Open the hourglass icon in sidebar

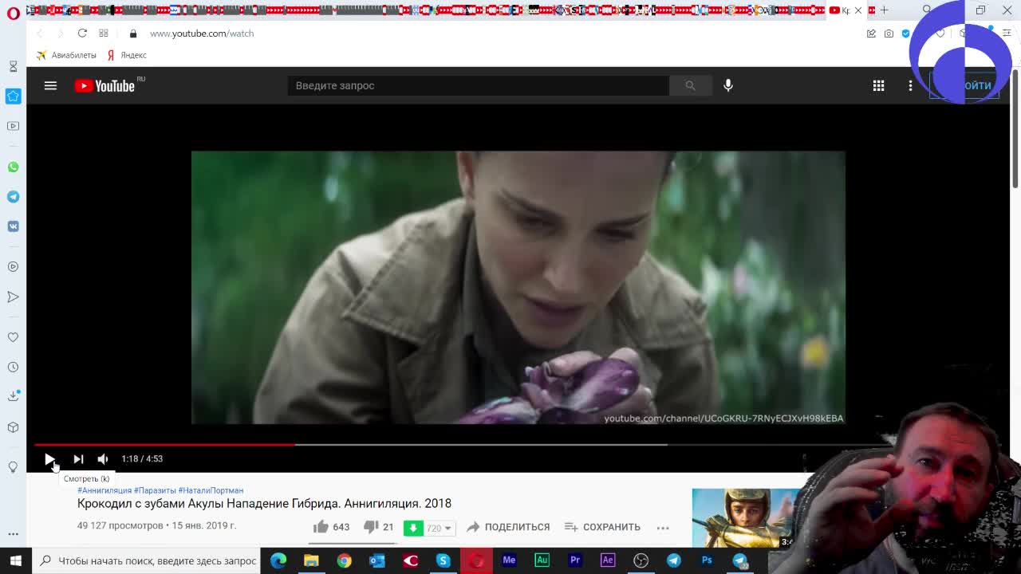[13, 66]
